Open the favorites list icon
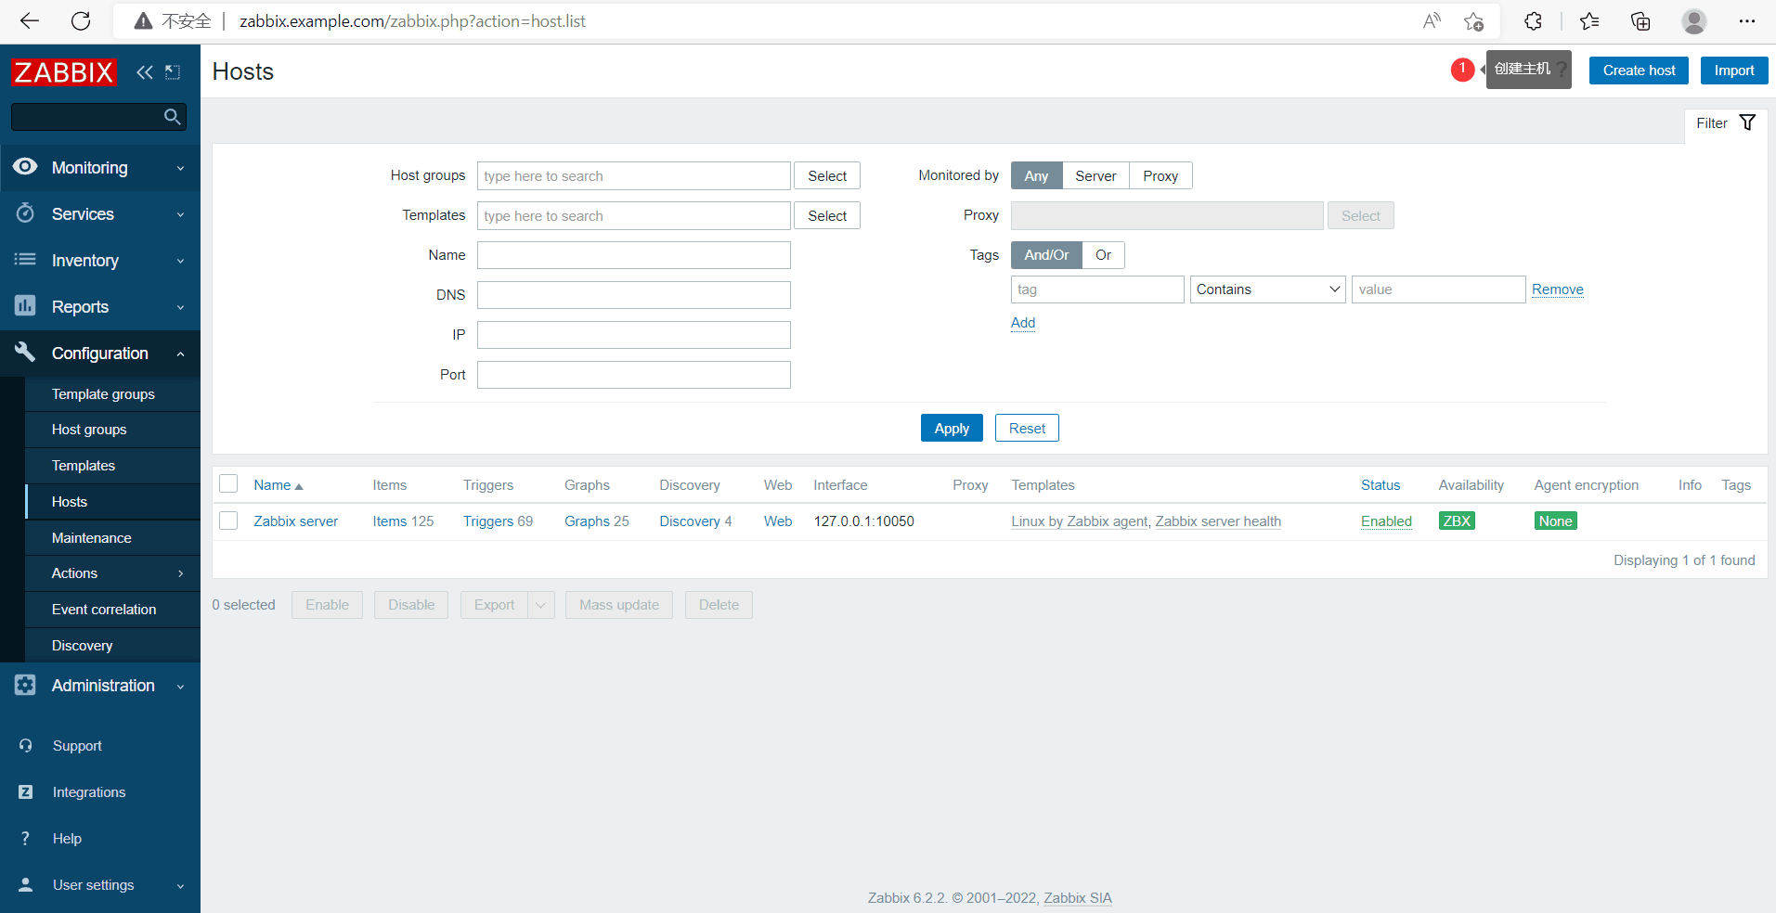The image size is (1776, 913). tap(1588, 21)
